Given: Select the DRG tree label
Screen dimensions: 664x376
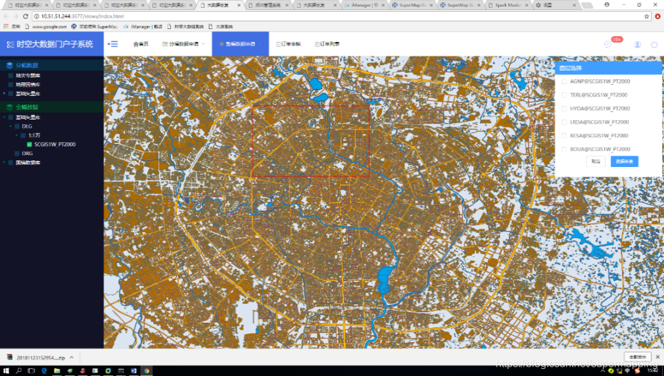Looking at the screenshot, I should coord(27,153).
